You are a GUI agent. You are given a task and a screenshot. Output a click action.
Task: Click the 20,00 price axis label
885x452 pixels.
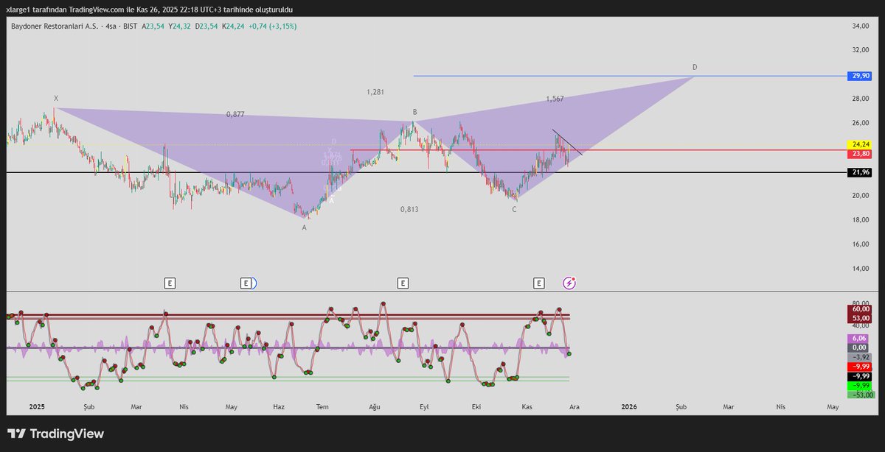[861, 196]
